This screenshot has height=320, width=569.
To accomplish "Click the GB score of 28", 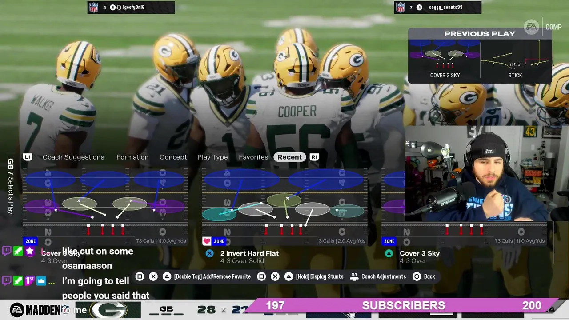I will (206, 310).
